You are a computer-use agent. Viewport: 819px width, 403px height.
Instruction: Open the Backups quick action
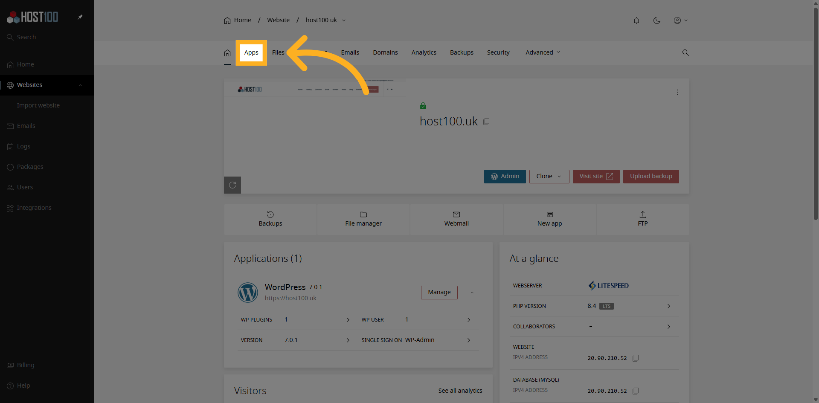tap(270, 219)
